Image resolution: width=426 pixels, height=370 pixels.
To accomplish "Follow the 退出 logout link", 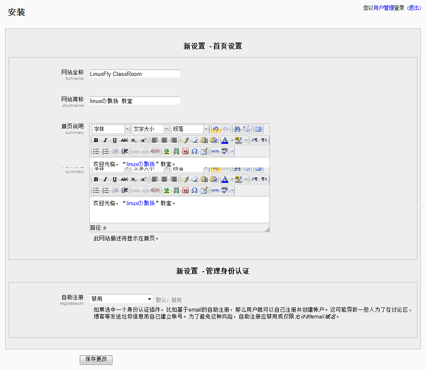I will click(x=414, y=8).
